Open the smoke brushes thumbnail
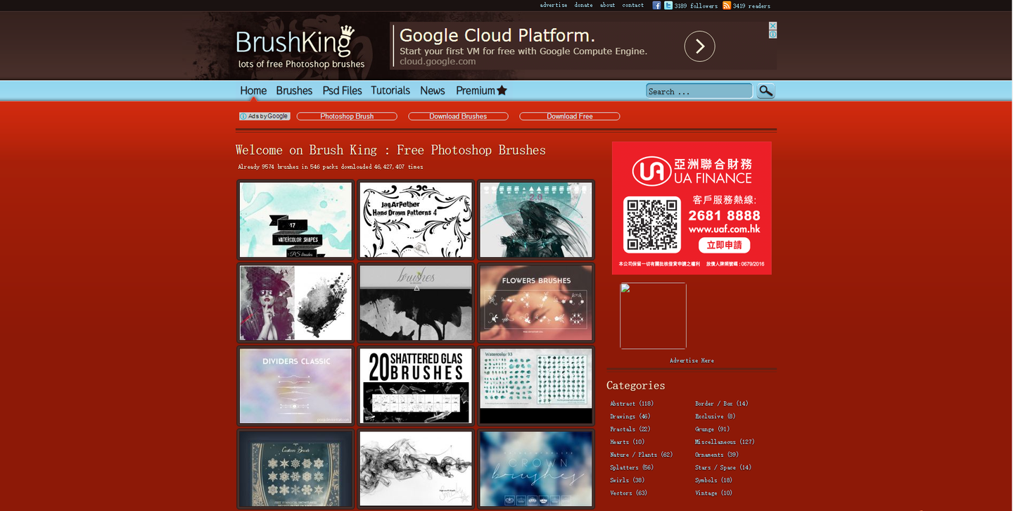Screen dimensions: 1013x511 pos(416,469)
